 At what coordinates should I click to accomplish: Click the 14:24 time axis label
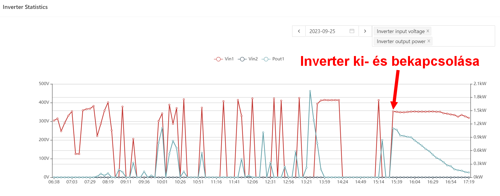342,182
